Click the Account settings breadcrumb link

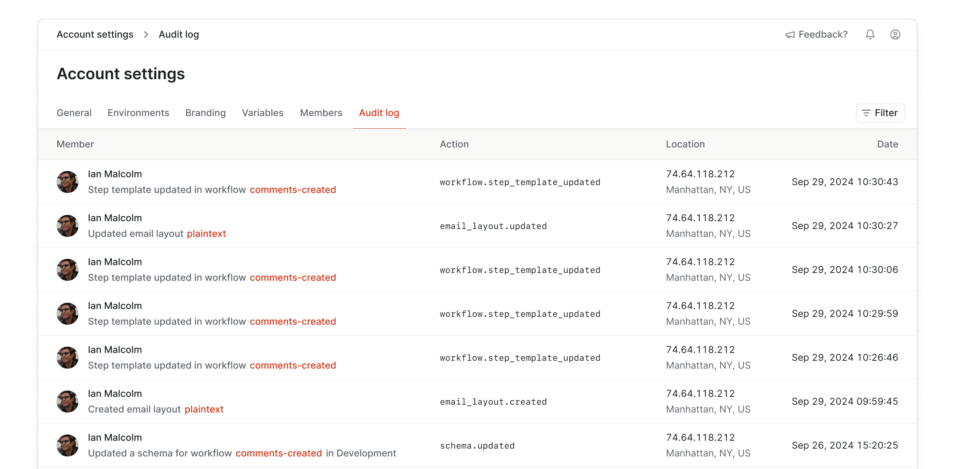[x=95, y=35]
